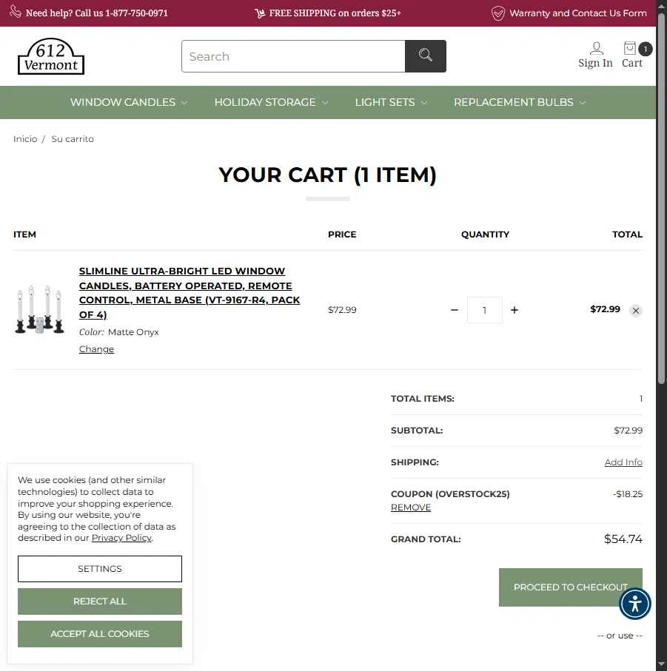Click FREE SHIPPING on orders $25+ banner
This screenshot has width=667, height=671.
coord(335,13)
